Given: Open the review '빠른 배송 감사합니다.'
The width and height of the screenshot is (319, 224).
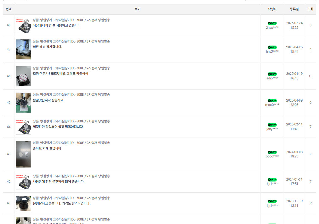Looking at the screenshot, I should click(47, 47).
